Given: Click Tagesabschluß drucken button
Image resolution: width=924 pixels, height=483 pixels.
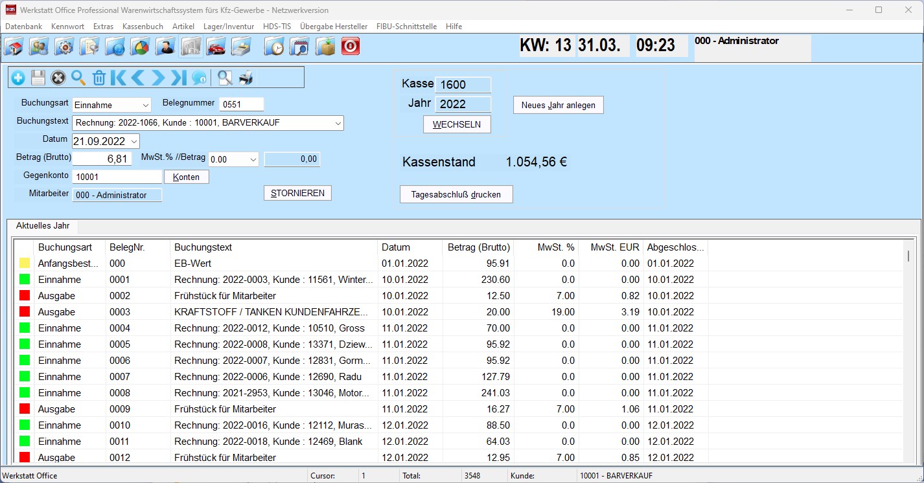Looking at the screenshot, I should [456, 194].
